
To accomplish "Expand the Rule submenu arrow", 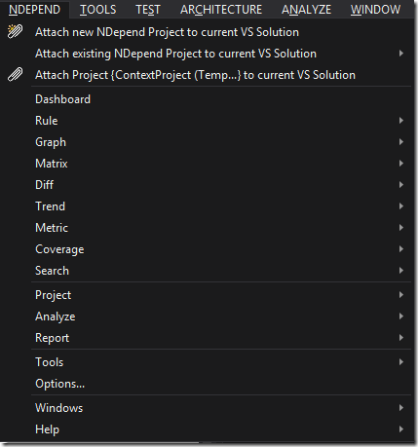I will point(401,121).
